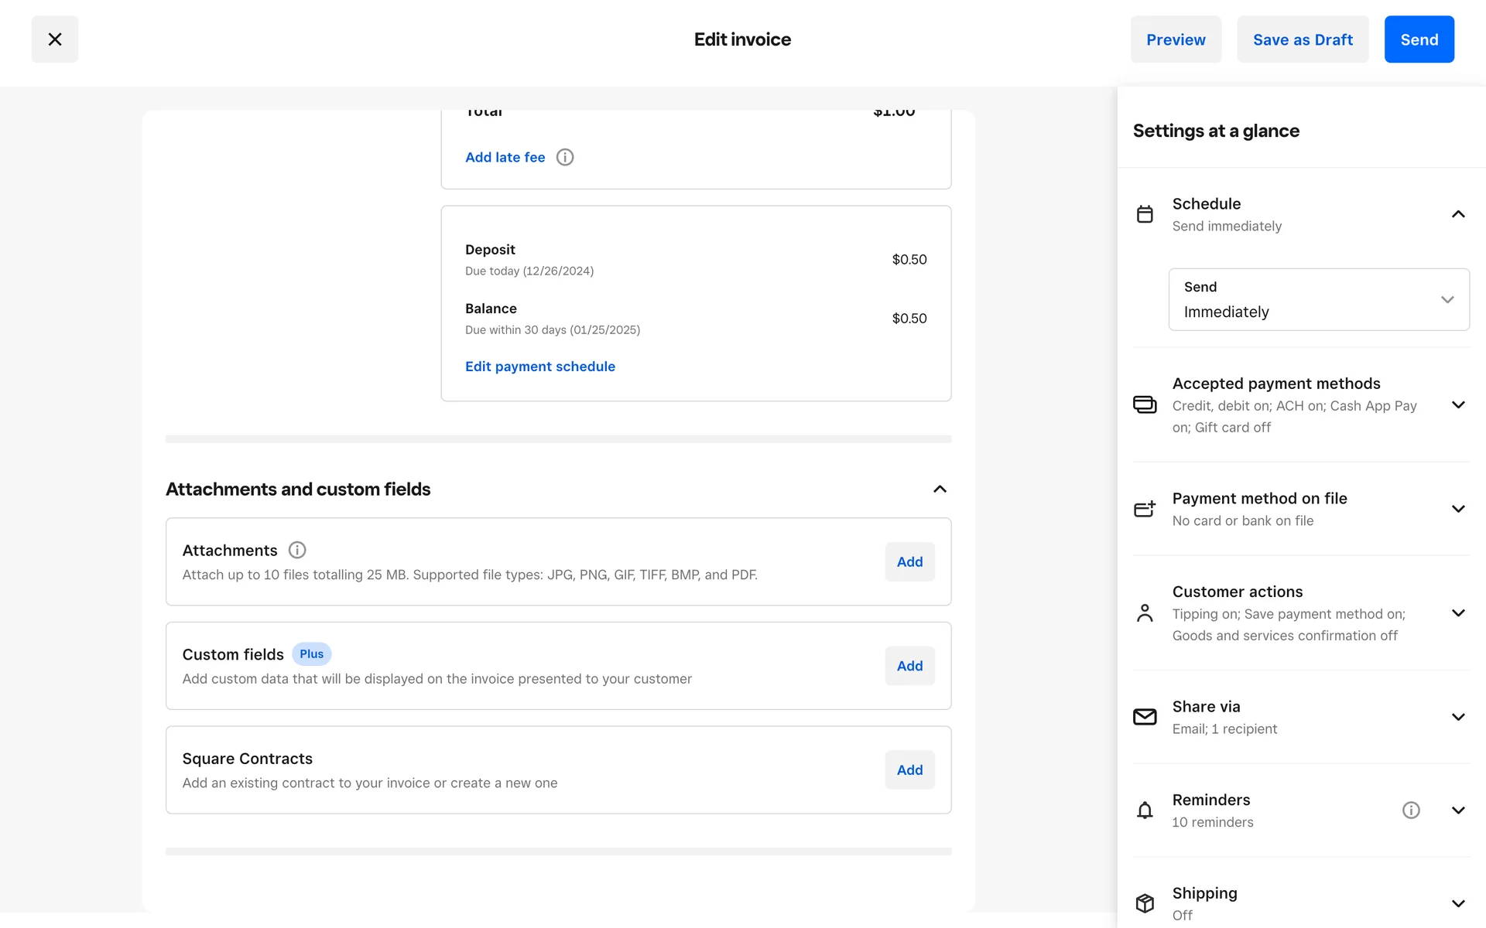
Task: Click the Add late fee link
Action: (505, 157)
